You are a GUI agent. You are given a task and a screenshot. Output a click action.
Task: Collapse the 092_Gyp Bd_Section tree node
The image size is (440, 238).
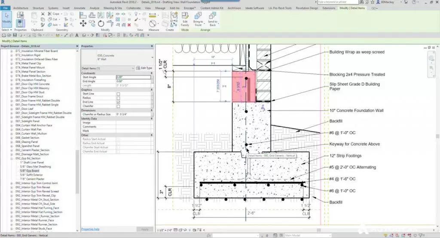(x=12, y=158)
